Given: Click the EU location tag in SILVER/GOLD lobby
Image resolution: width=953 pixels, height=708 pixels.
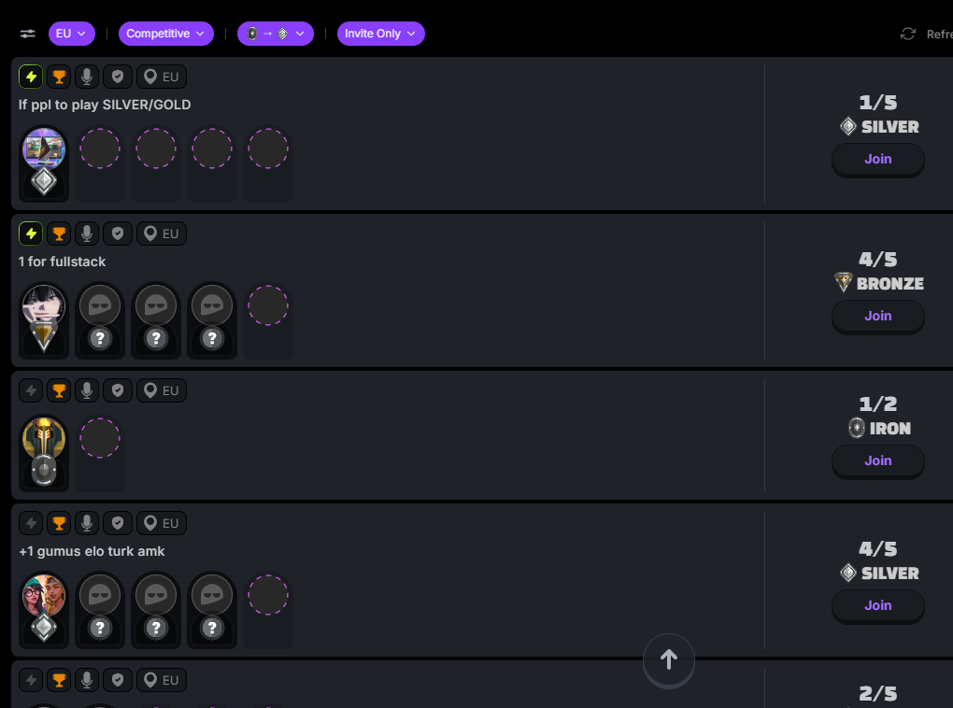Looking at the screenshot, I should (x=162, y=77).
